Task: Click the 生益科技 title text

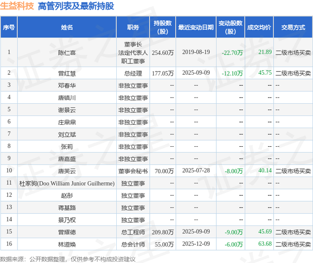Action: [x=17, y=6]
